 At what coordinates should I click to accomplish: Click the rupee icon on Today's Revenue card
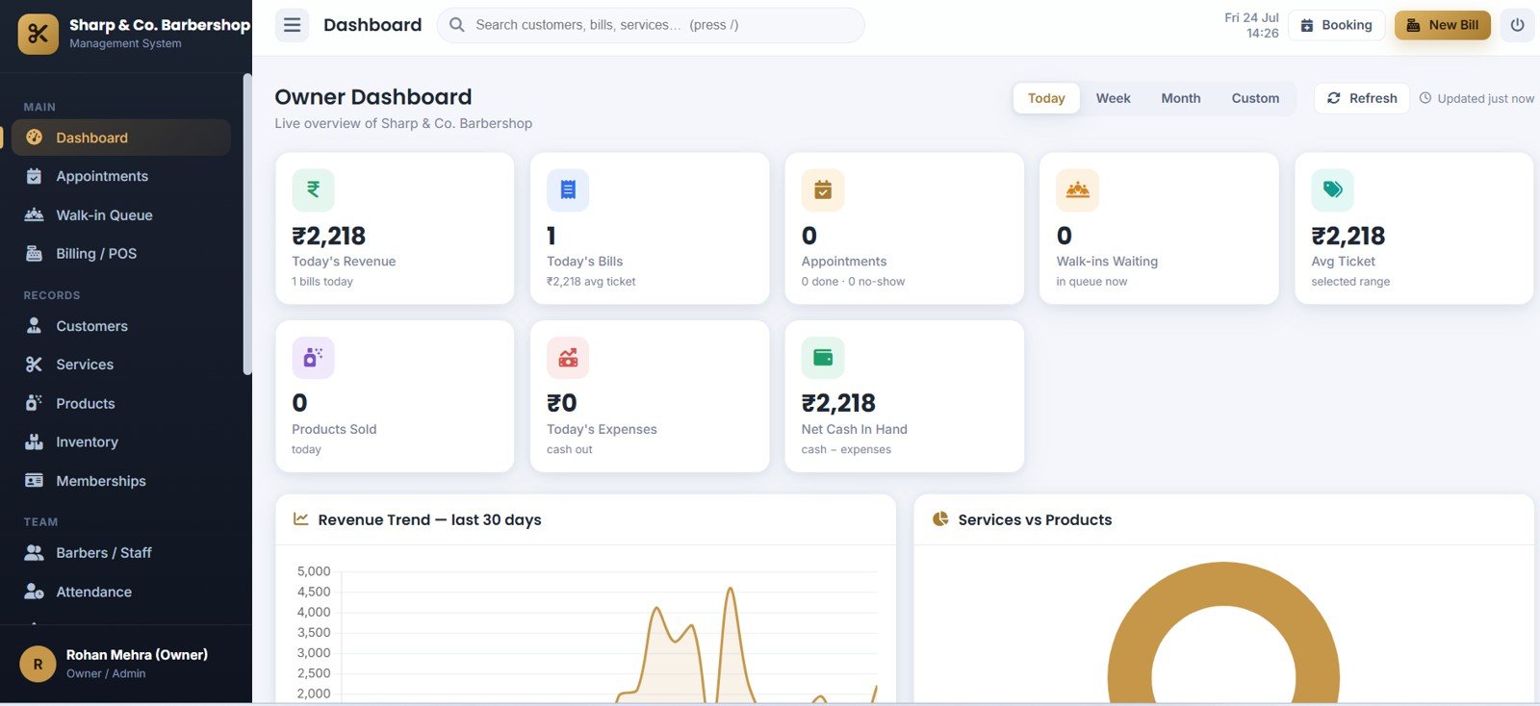tap(313, 190)
